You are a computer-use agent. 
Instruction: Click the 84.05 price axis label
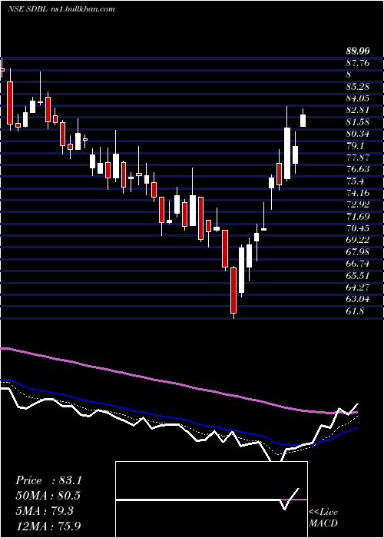(358, 98)
